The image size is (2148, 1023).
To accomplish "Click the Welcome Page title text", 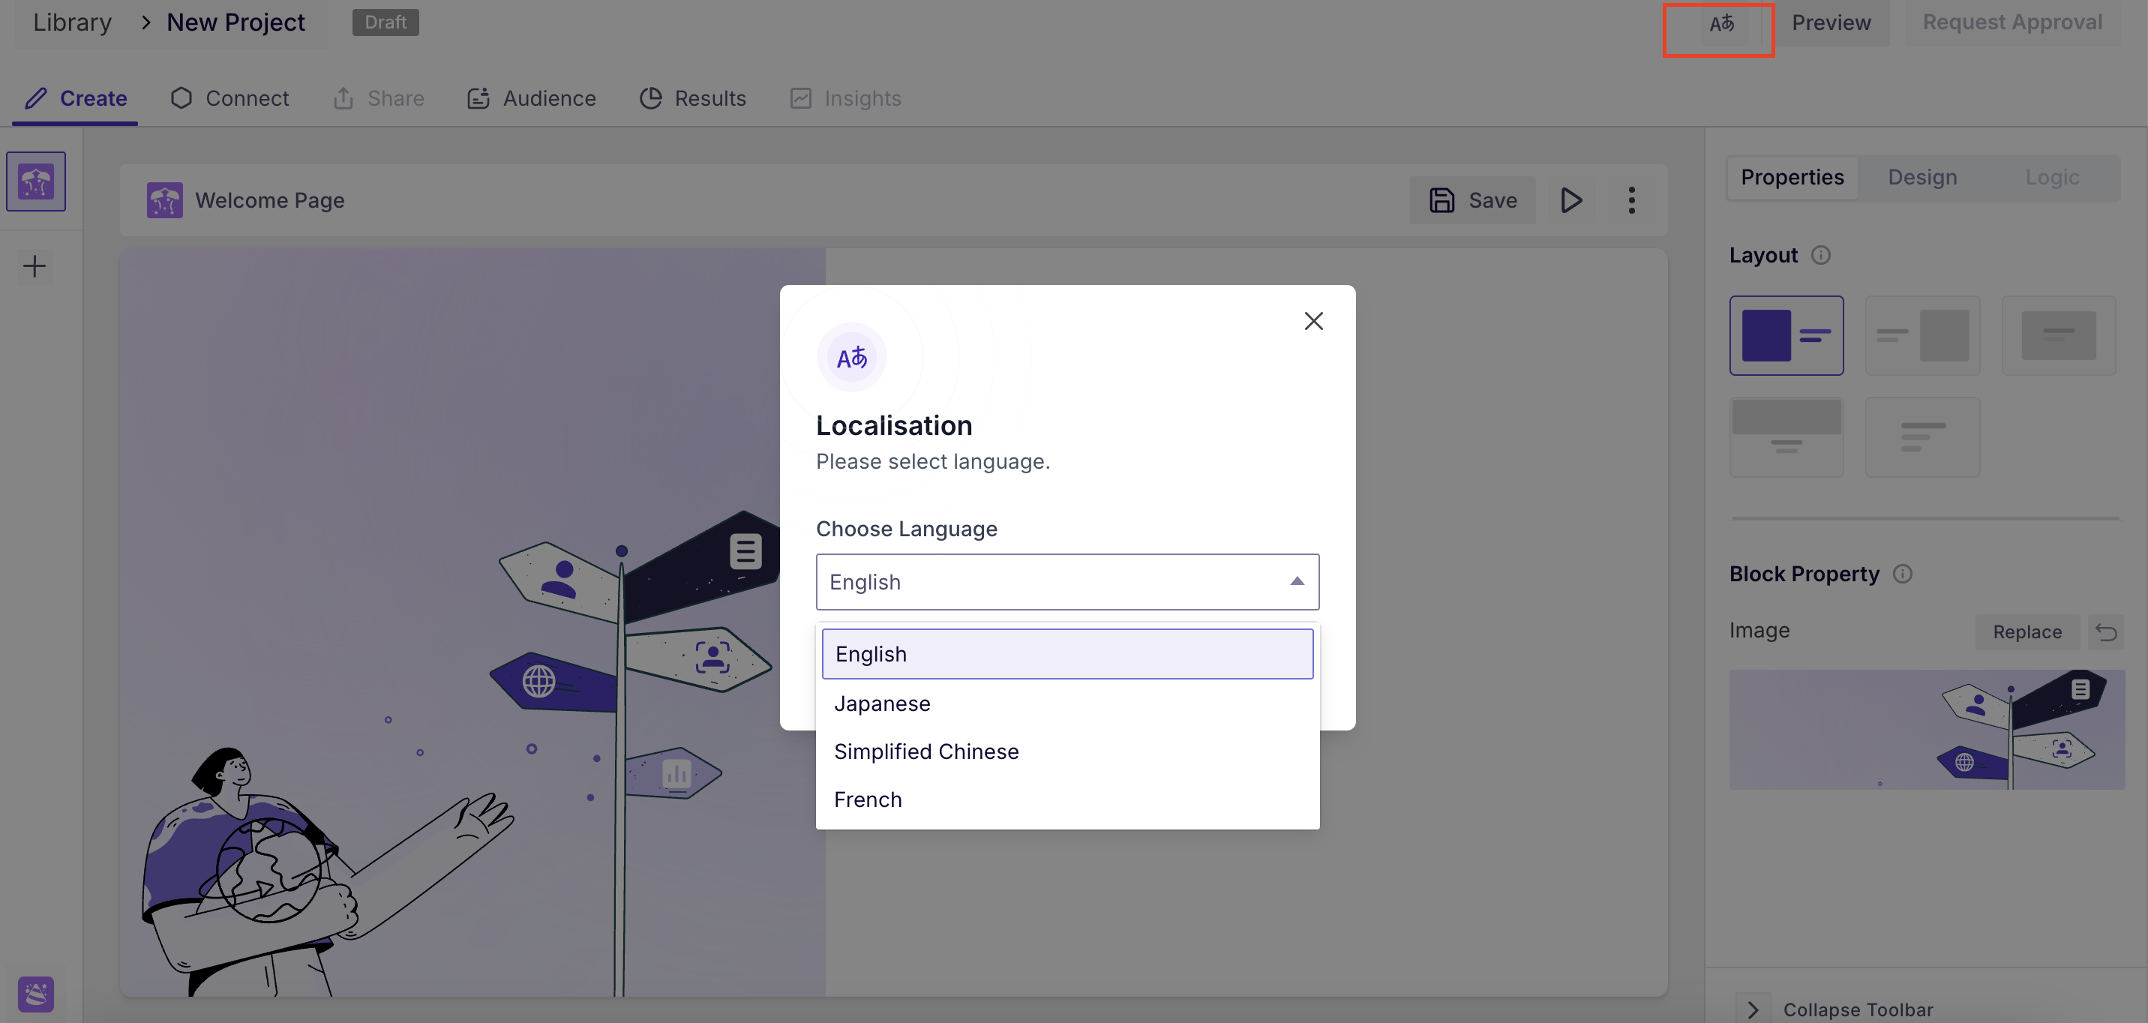I will coord(269,200).
